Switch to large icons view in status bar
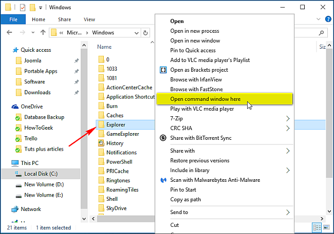334x234 pixels. pos(327,227)
